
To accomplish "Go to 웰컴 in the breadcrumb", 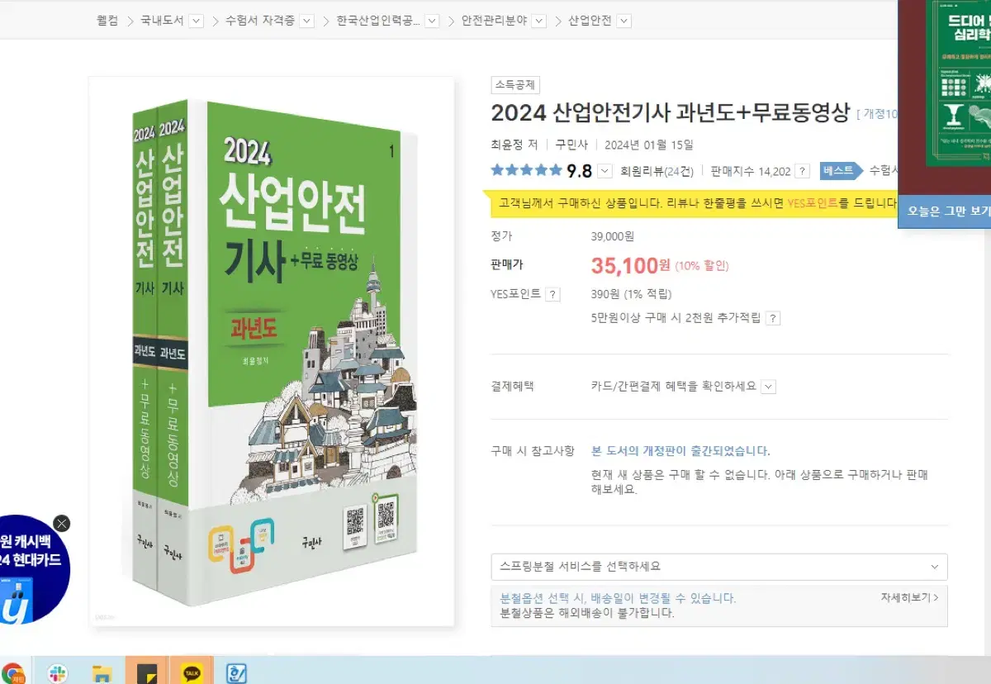I will pyautogui.click(x=107, y=21).
